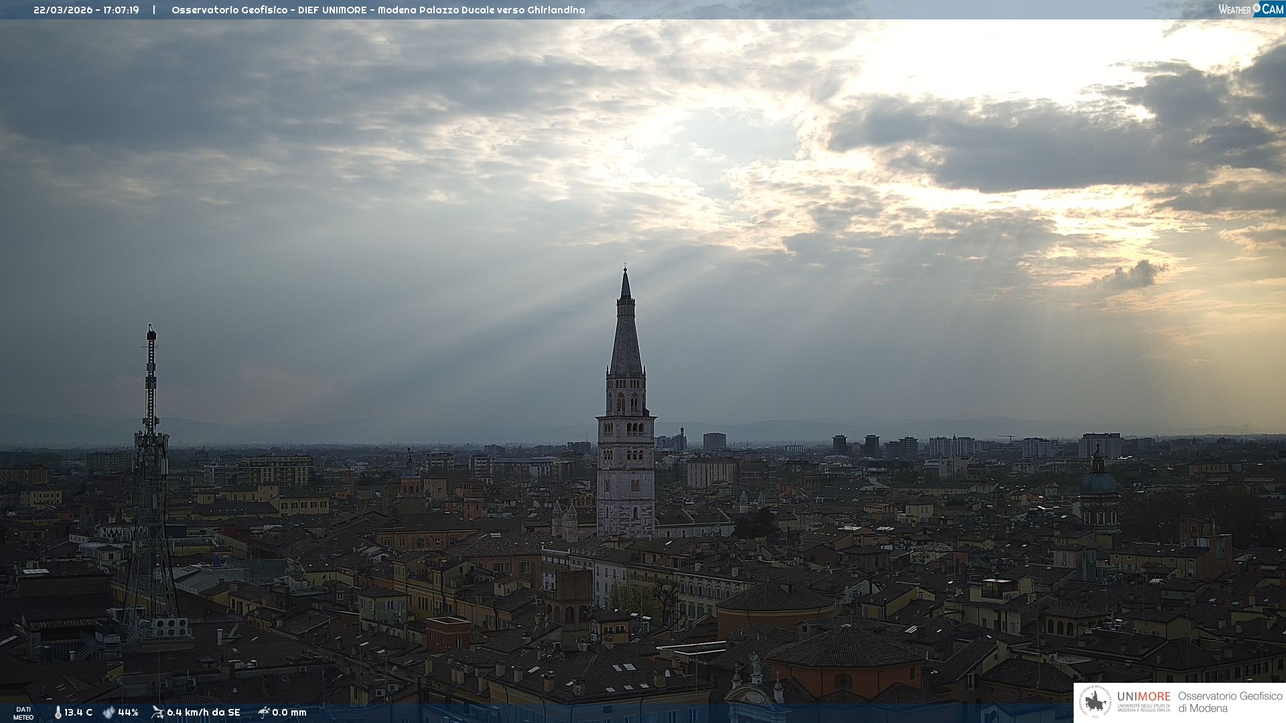Screen dimensions: 1286x723
Task: Click the humidity water drops icon
Action: pos(109,712)
